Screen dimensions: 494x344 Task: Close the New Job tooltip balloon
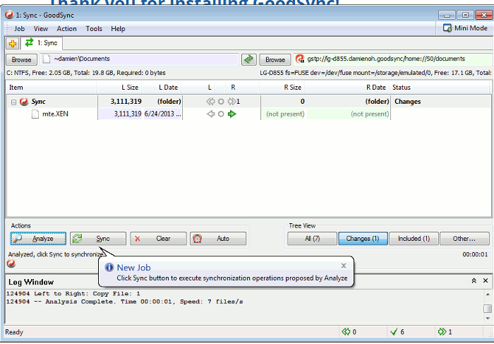pos(344,266)
